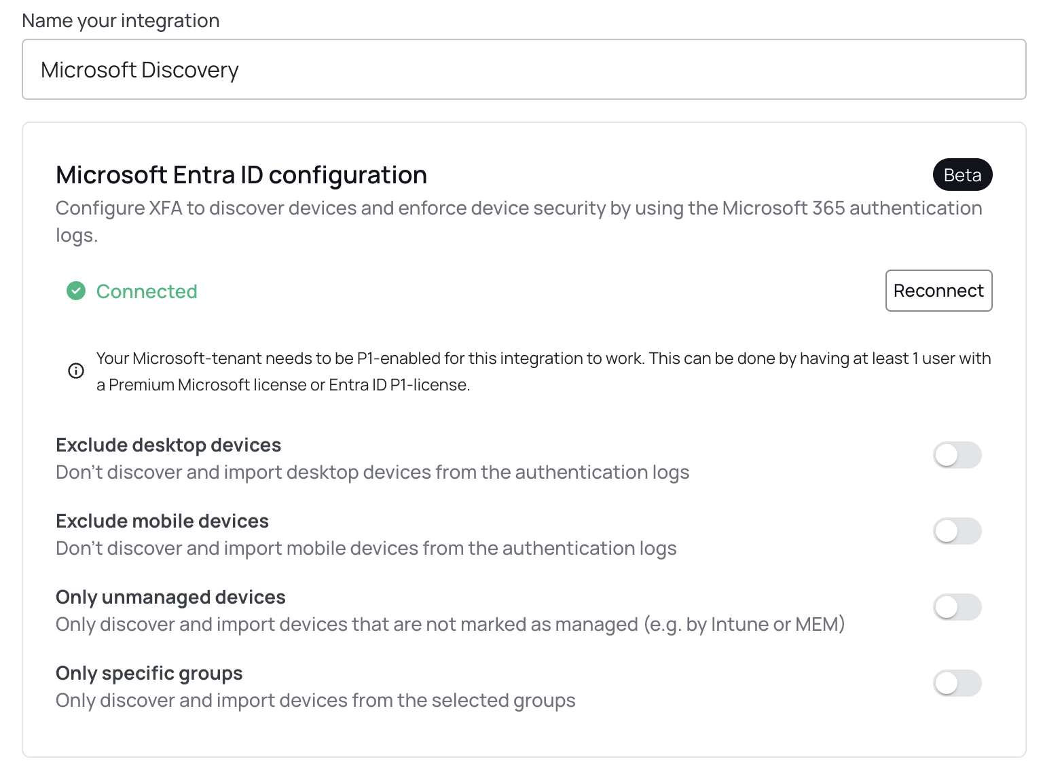Click the info circle icon beside P1 notice

pyautogui.click(x=76, y=371)
